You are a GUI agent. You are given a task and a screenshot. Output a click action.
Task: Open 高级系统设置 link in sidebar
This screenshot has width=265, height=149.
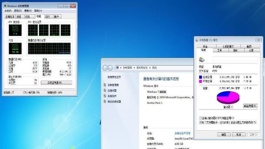pos(114,102)
